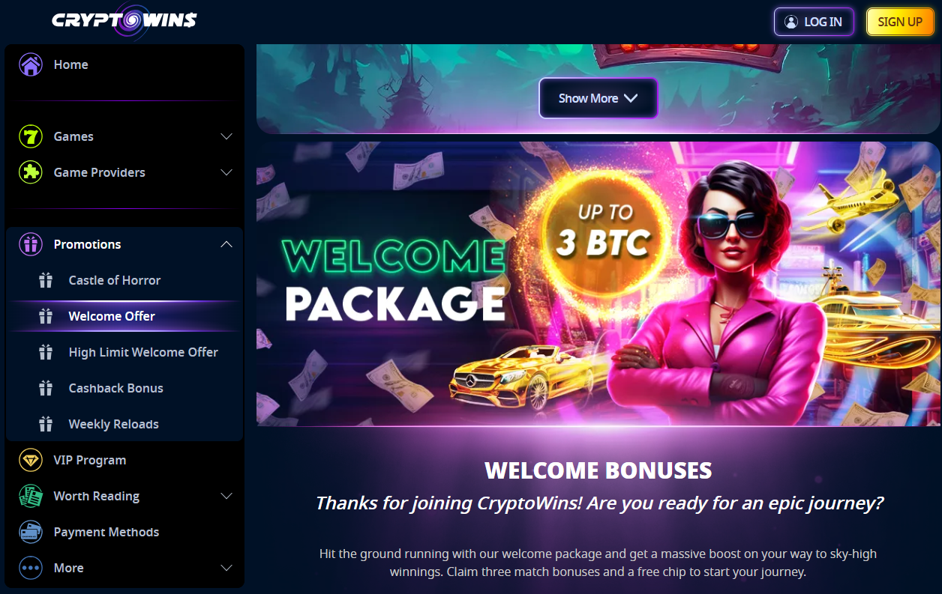
Task: Expand the More menu chevron
Action: [x=226, y=568]
